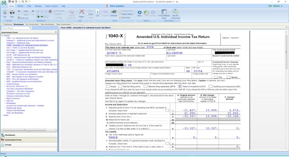The image size is (289, 157).
Task: Click the List icon in Insert group
Action: pyautogui.click(x=98, y=12)
